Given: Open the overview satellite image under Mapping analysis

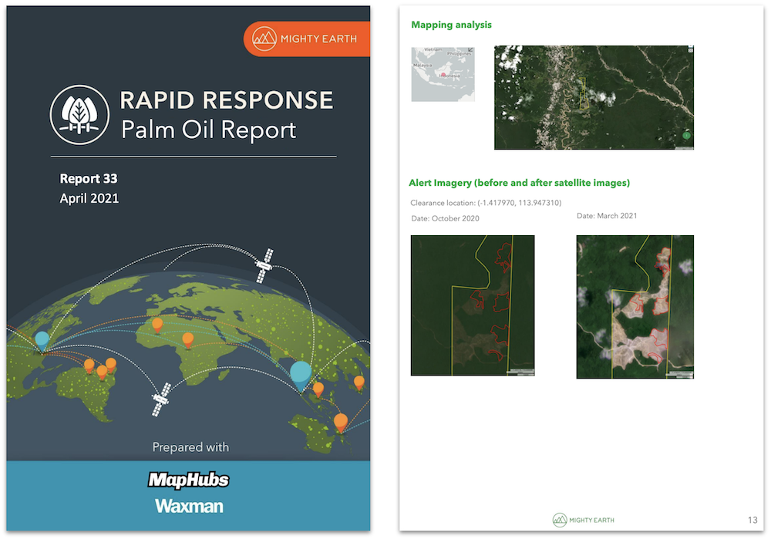Looking at the screenshot, I should (x=594, y=97).
